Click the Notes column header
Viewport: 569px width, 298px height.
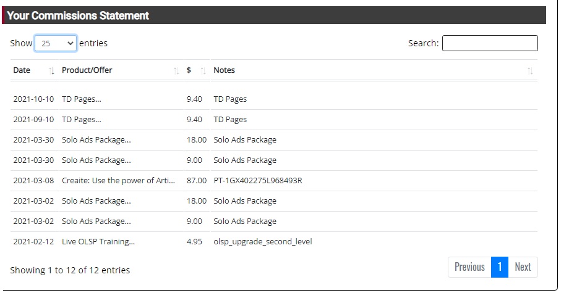[225, 70]
